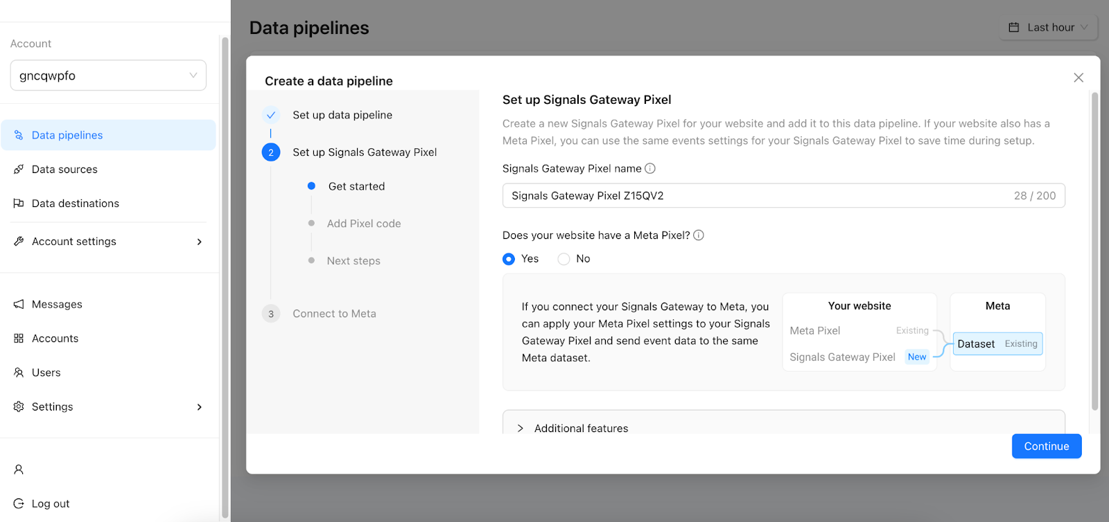Click the Data pipelines sidebar icon
This screenshot has height=522, width=1109.
(x=19, y=135)
